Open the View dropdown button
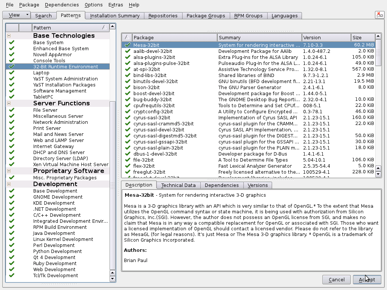Image resolution: width=387 pixels, height=290 pixels. (x=17, y=15)
